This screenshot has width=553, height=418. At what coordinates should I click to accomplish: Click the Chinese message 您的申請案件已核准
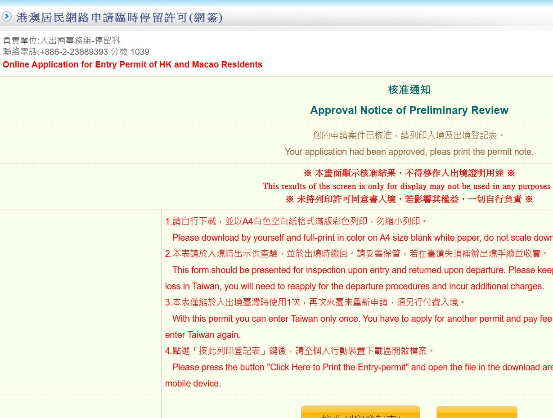click(409, 135)
